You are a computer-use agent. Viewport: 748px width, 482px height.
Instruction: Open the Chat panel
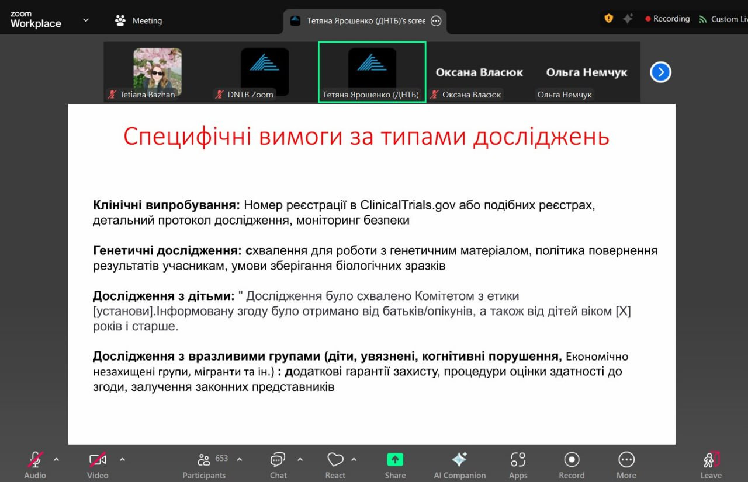coord(278,465)
